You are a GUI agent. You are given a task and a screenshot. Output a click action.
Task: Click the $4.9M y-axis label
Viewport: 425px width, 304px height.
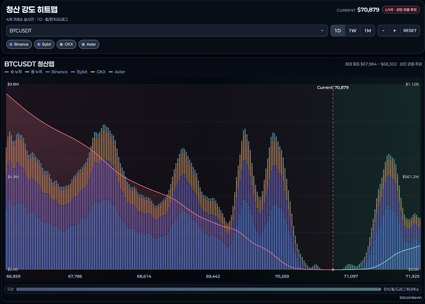click(x=13, y=177)
